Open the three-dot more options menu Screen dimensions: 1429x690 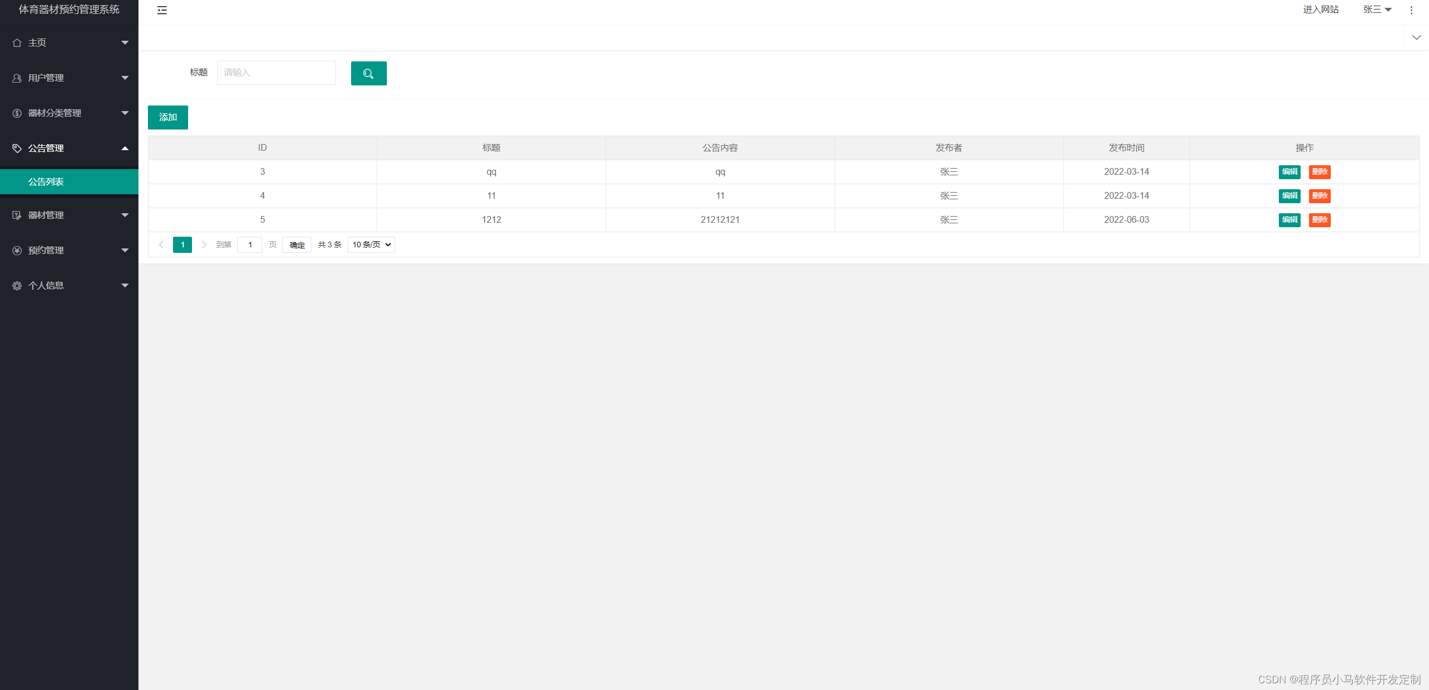(1411, 10)
